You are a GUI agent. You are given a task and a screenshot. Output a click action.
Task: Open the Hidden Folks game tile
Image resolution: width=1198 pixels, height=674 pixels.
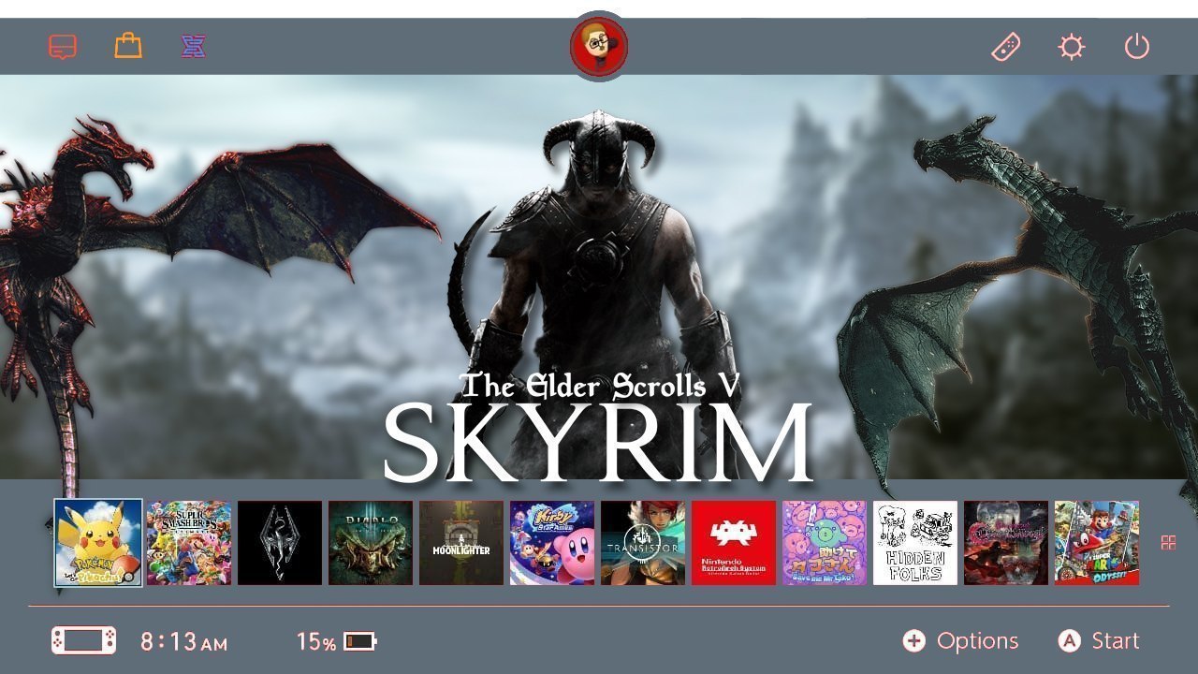coord(915,543)
